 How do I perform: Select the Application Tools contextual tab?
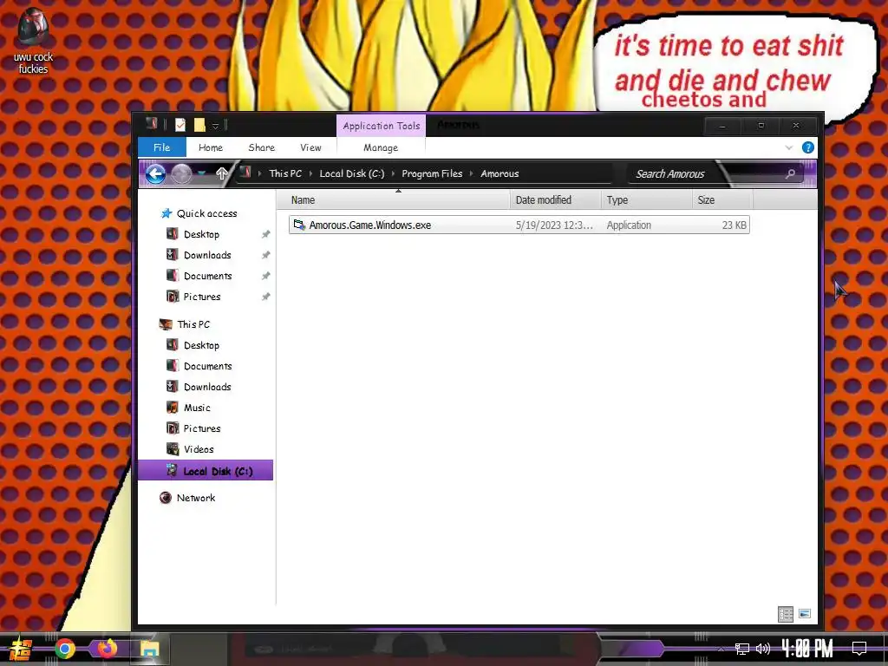pos(382,126)
